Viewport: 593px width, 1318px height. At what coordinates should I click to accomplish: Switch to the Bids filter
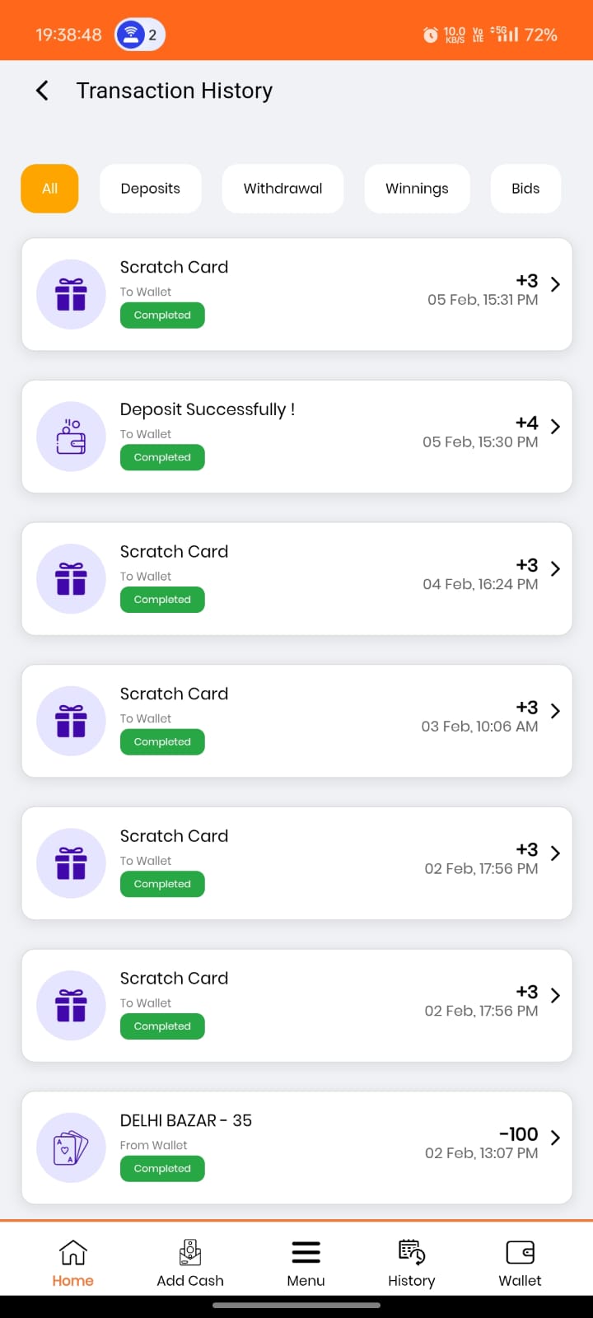click(x=525, y=189)
